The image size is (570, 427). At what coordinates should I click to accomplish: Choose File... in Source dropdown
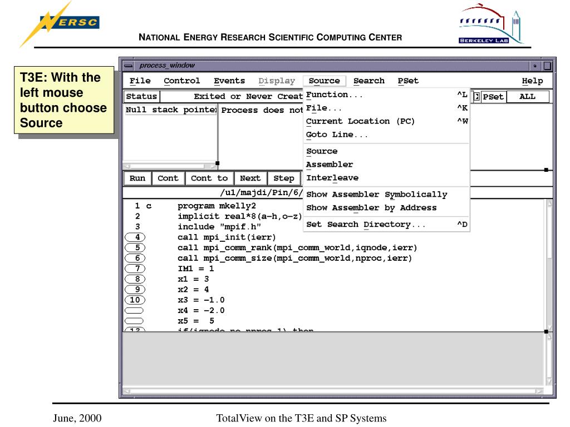[386, 108]
